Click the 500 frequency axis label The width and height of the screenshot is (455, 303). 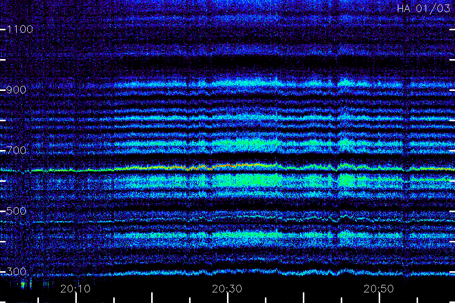pos(16,211)
